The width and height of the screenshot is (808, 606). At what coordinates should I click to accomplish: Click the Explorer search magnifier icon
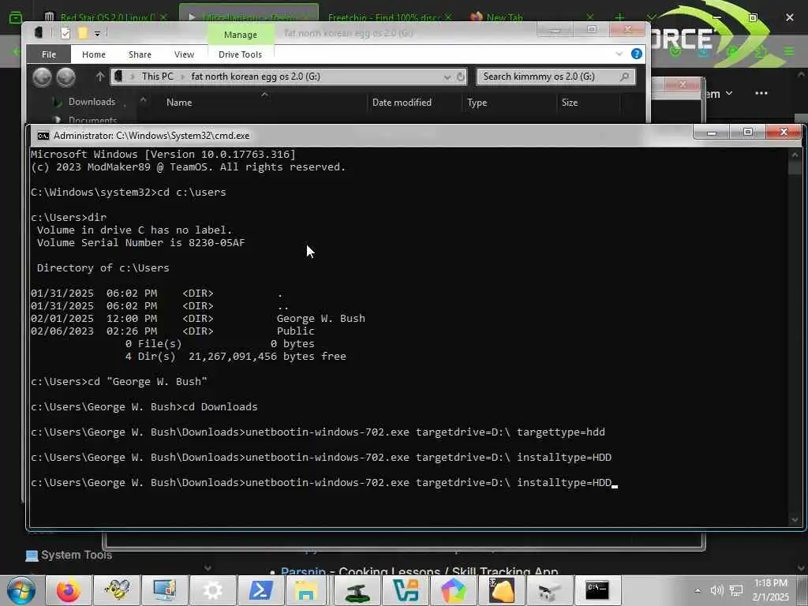[625, 77]
